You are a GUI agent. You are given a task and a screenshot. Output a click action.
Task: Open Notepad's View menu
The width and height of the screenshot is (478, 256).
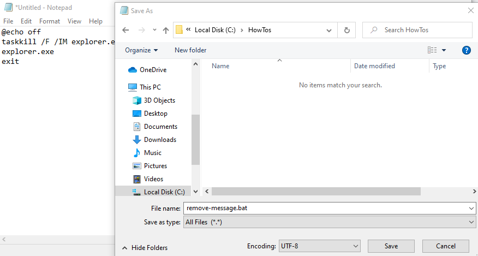click(x=74, y=21)
